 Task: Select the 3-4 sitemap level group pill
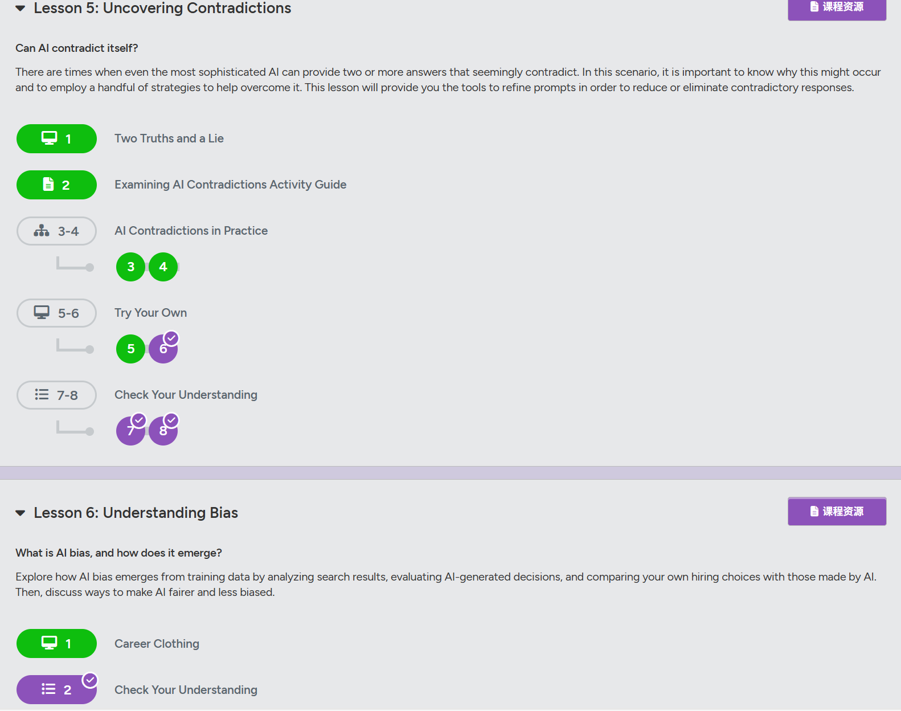click(x=56, y=231)
